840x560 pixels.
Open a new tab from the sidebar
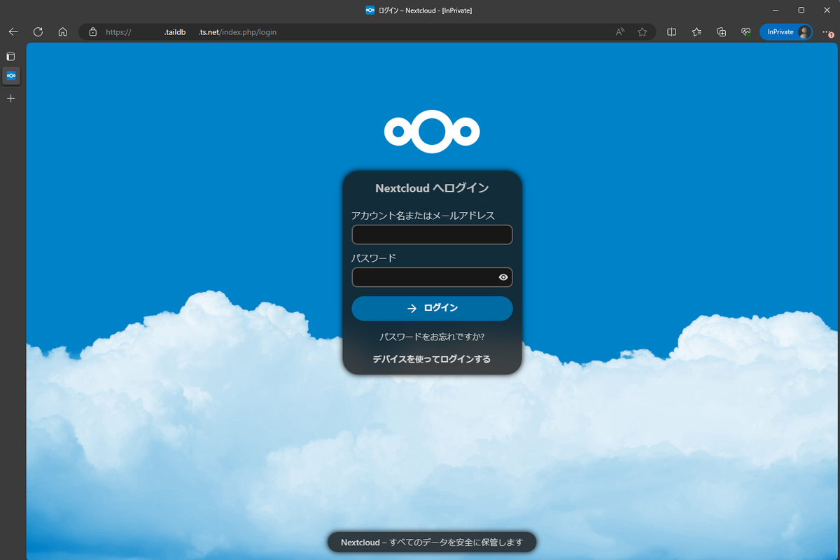coord(10,98)
